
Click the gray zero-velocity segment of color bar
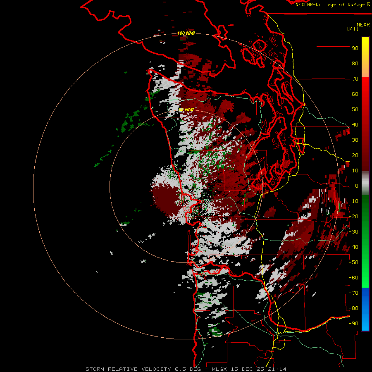[x=365, y=183]
